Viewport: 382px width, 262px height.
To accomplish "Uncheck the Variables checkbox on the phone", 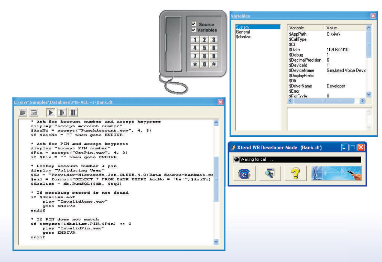I will click(194, 30).
